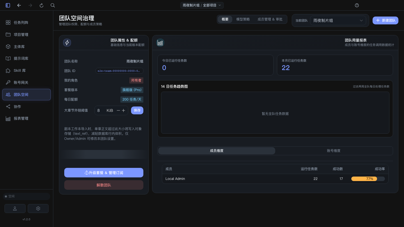Open 任务列阵 in the sidebar
This screenshot has height=227, width=404.
click(x=26, y=22)
